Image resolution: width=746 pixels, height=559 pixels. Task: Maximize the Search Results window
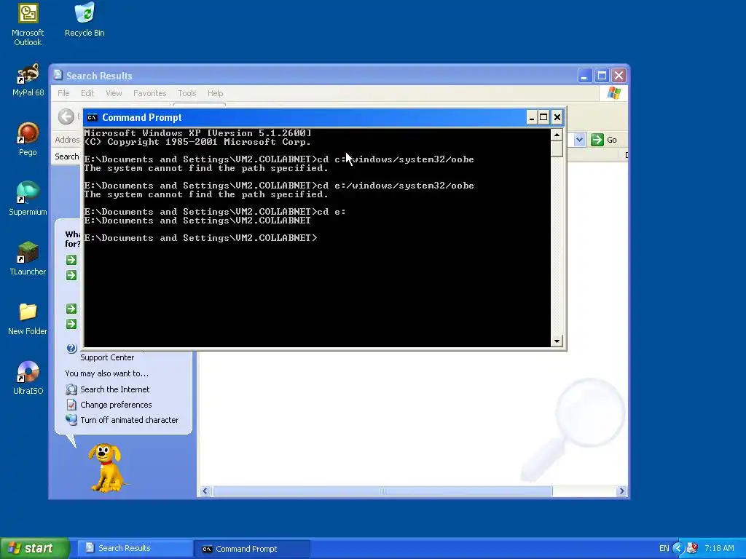pyautogui.click(x=602, y=76)
